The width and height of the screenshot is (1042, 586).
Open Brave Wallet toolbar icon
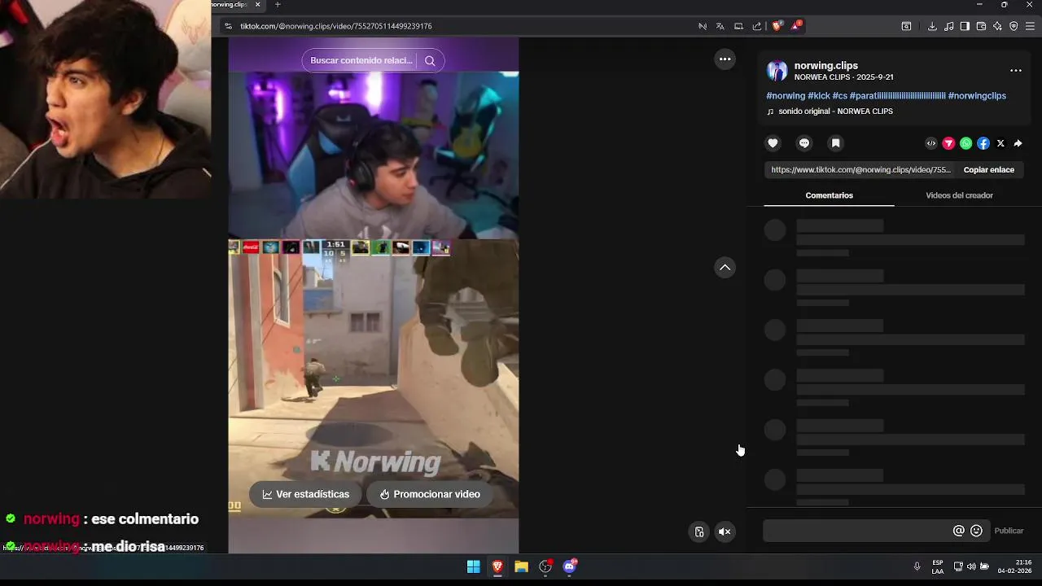(x=981, y=26)
